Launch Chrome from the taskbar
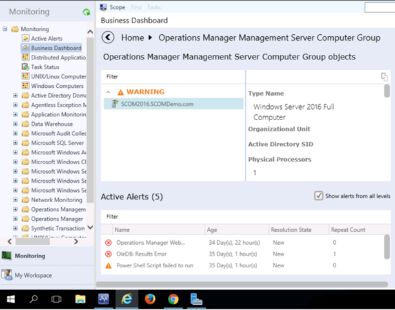 pos(173,300)
